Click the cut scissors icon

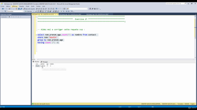(x=49, y=9)
